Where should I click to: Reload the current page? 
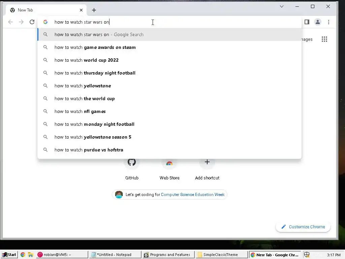tap(32, 22)
